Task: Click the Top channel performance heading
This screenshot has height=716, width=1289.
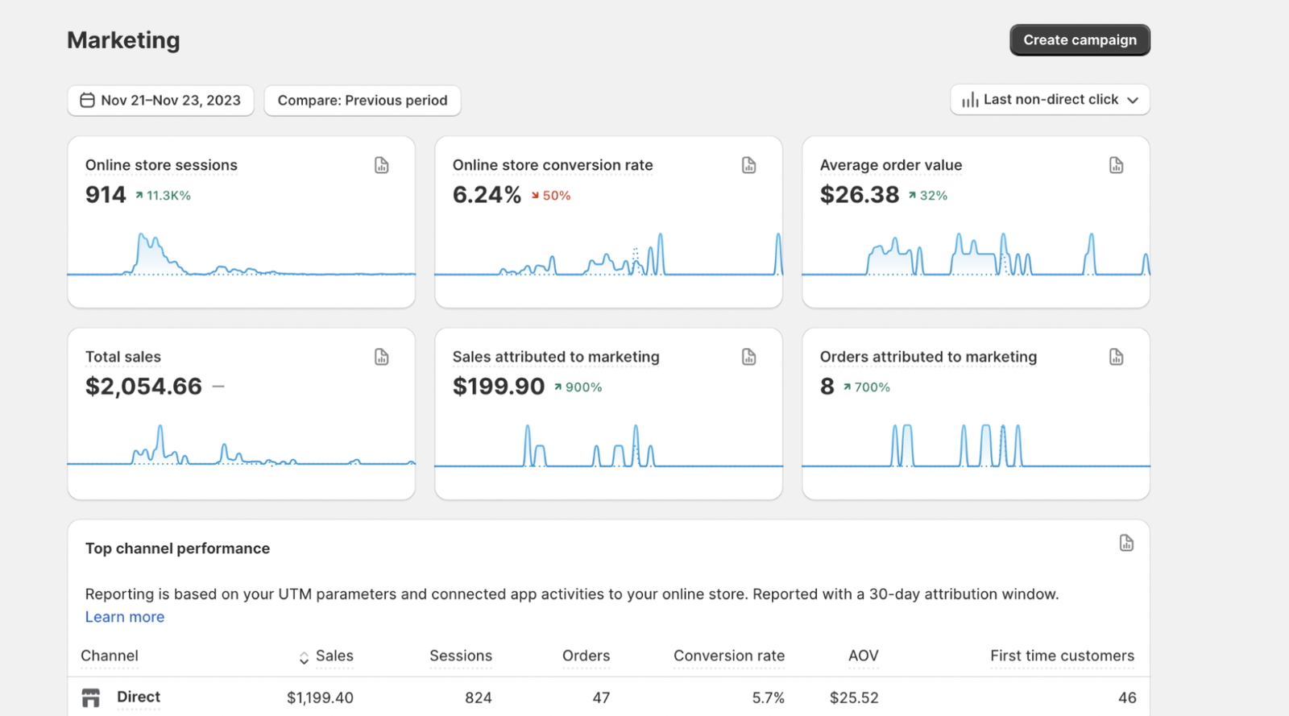Action: click(177, 548)
